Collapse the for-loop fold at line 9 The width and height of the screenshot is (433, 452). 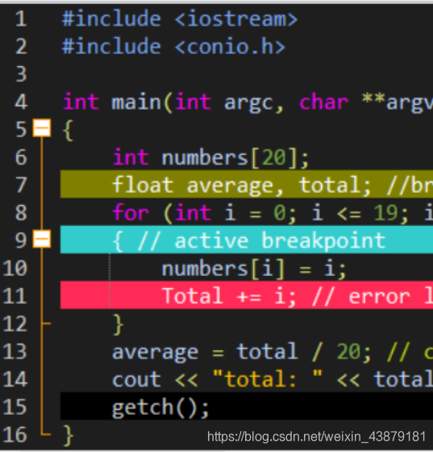point(42,239)
